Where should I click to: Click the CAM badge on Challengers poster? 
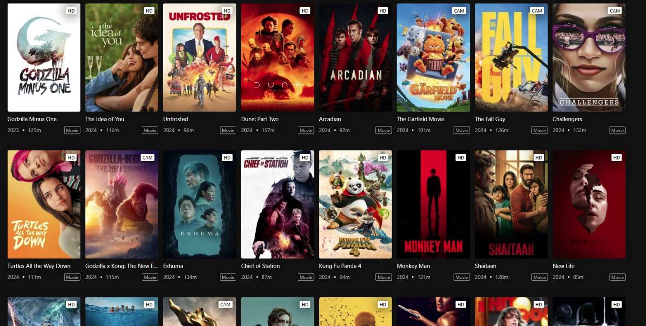point(615,11)
